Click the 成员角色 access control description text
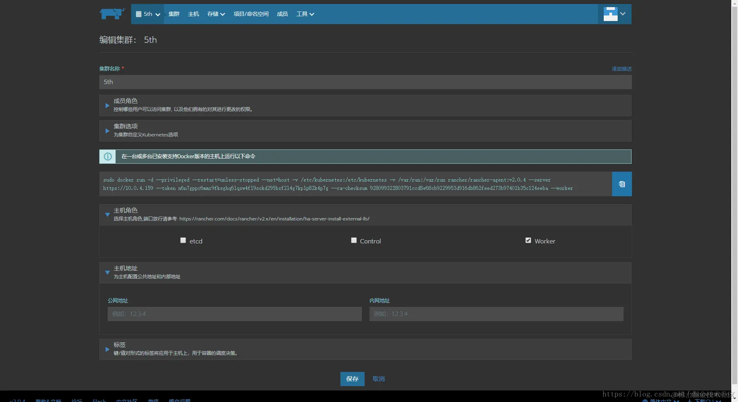The width and height of the screenshot is (738, 402). (x=183, y=109)
